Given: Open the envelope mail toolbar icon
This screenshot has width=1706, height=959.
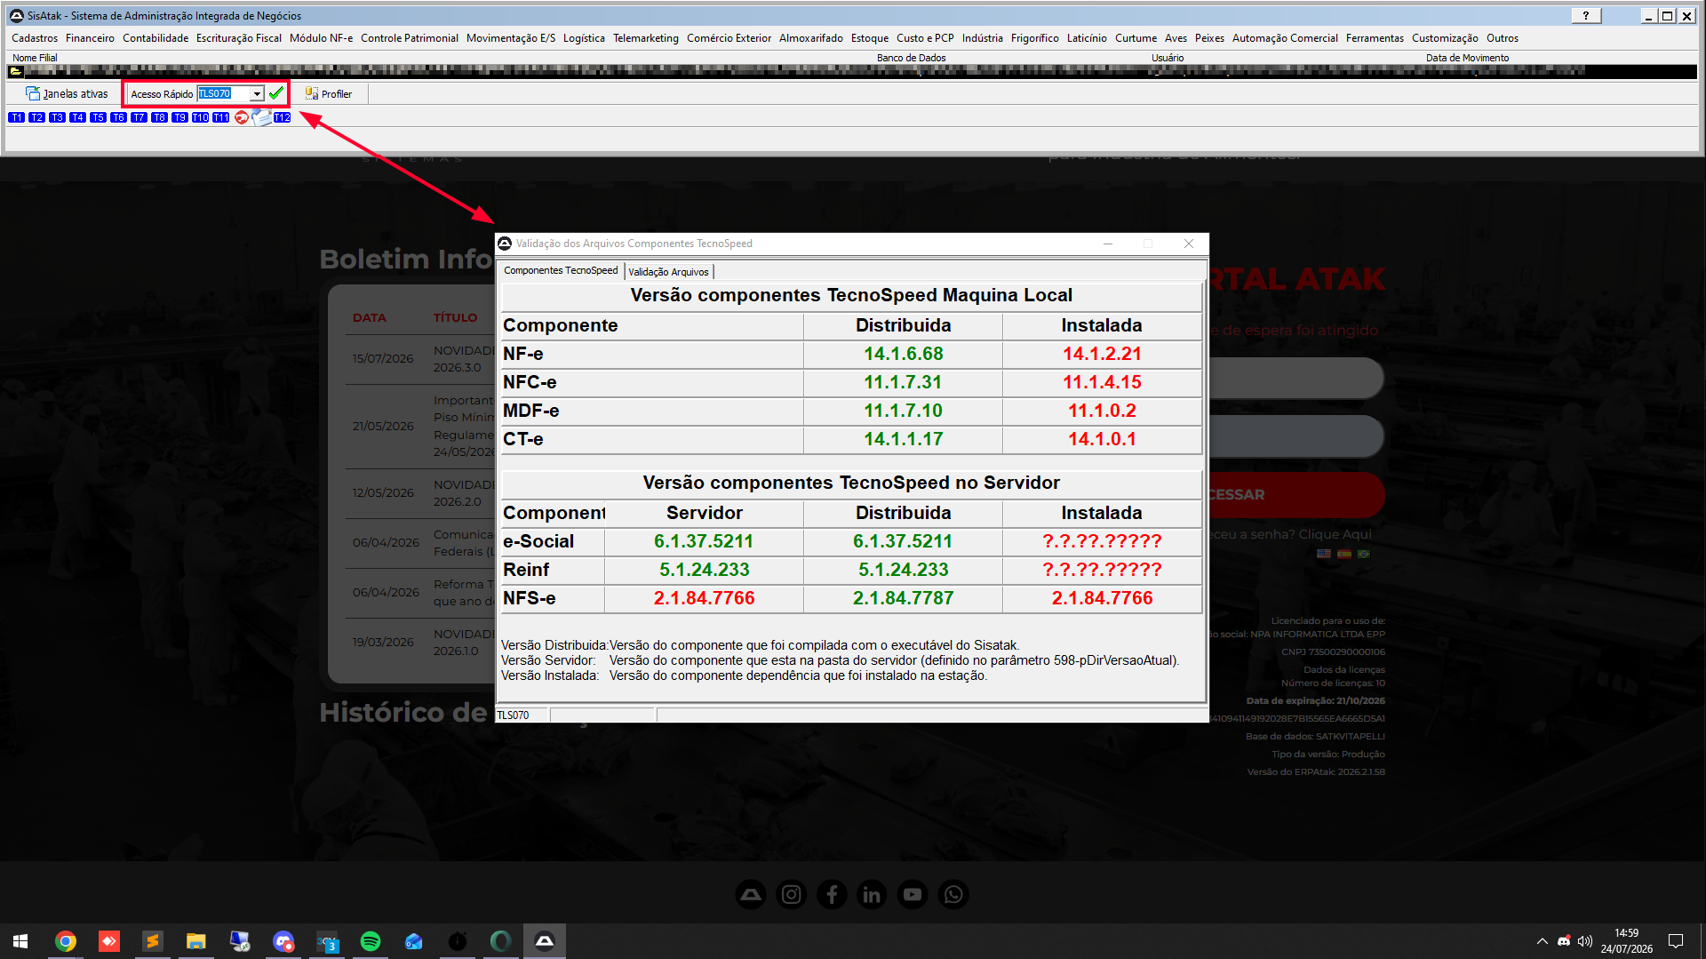Looking at the screenshot, I should tap(261, 117).
